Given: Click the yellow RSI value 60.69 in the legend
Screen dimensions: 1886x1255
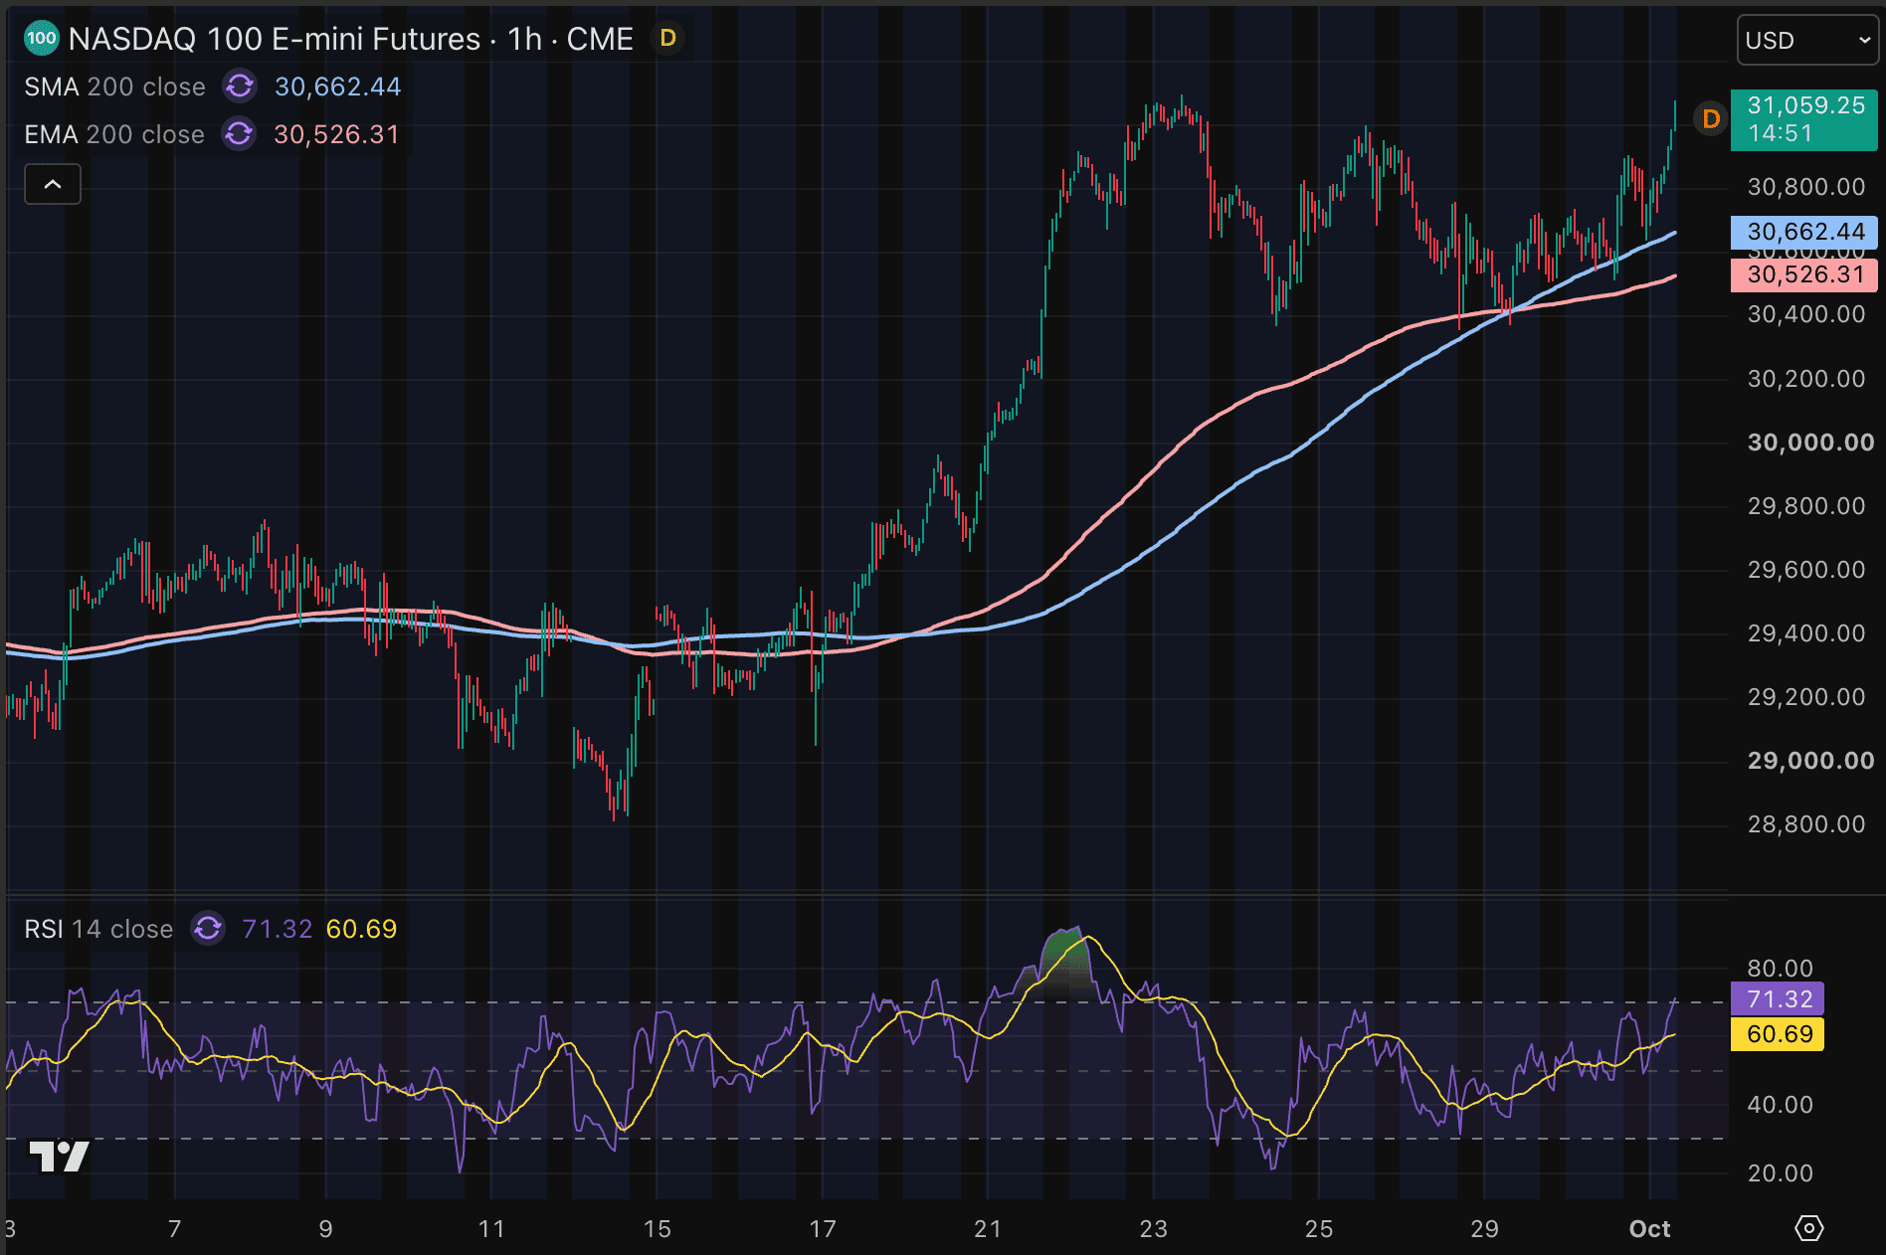Looking at the screenshot, I should coord(362,929).
